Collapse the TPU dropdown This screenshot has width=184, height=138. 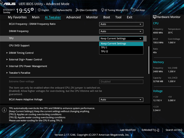pyautogui.click(x=121, y=39)
